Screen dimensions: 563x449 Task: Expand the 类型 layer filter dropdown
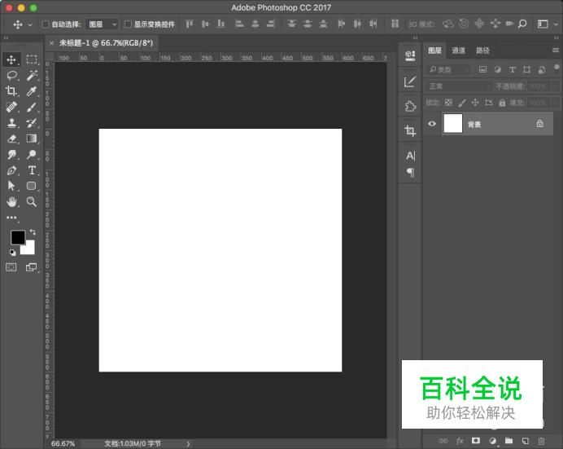pyautogui.click(x=448, y=70)
